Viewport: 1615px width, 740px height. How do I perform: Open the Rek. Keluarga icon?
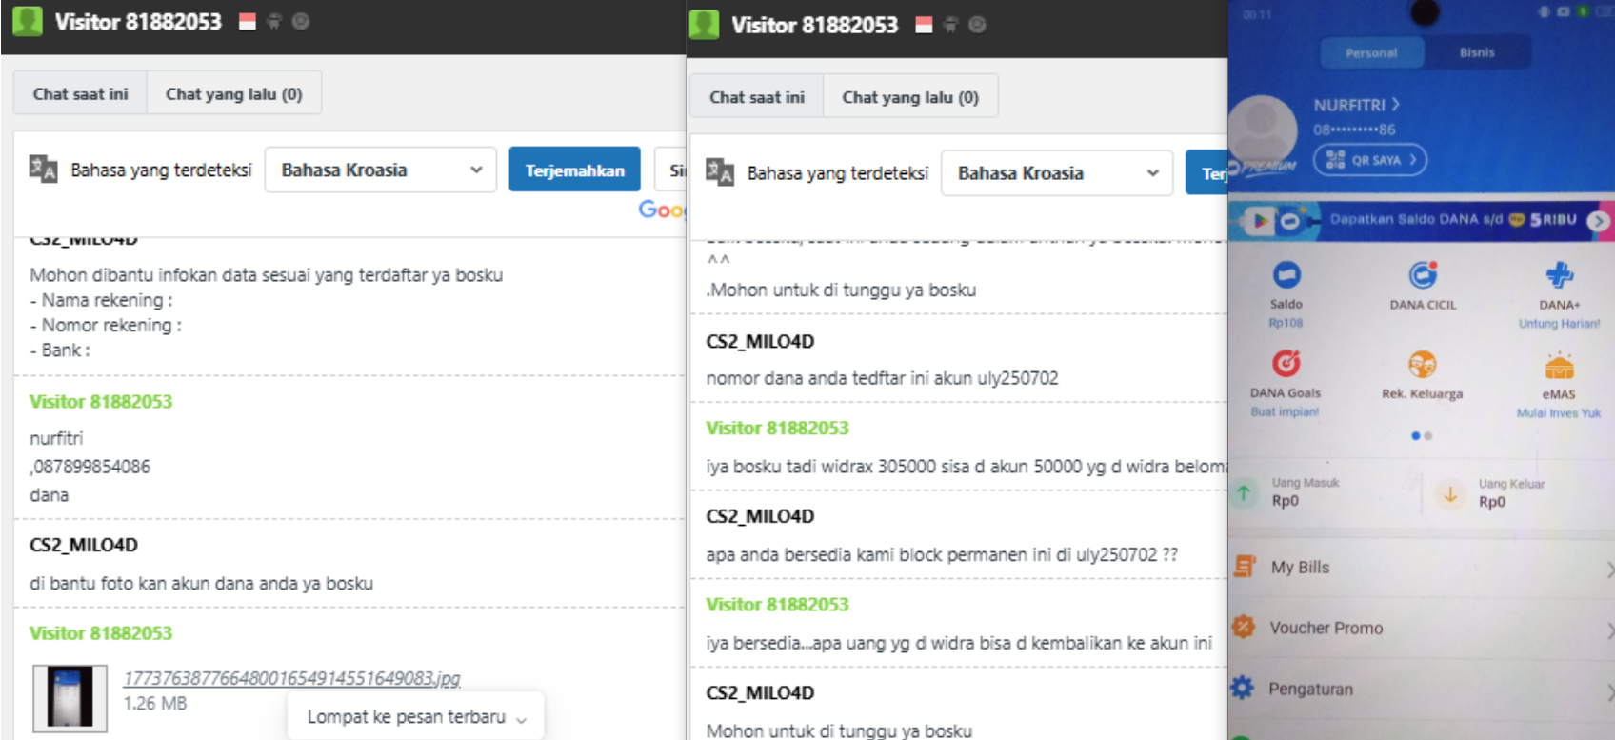1423,364
